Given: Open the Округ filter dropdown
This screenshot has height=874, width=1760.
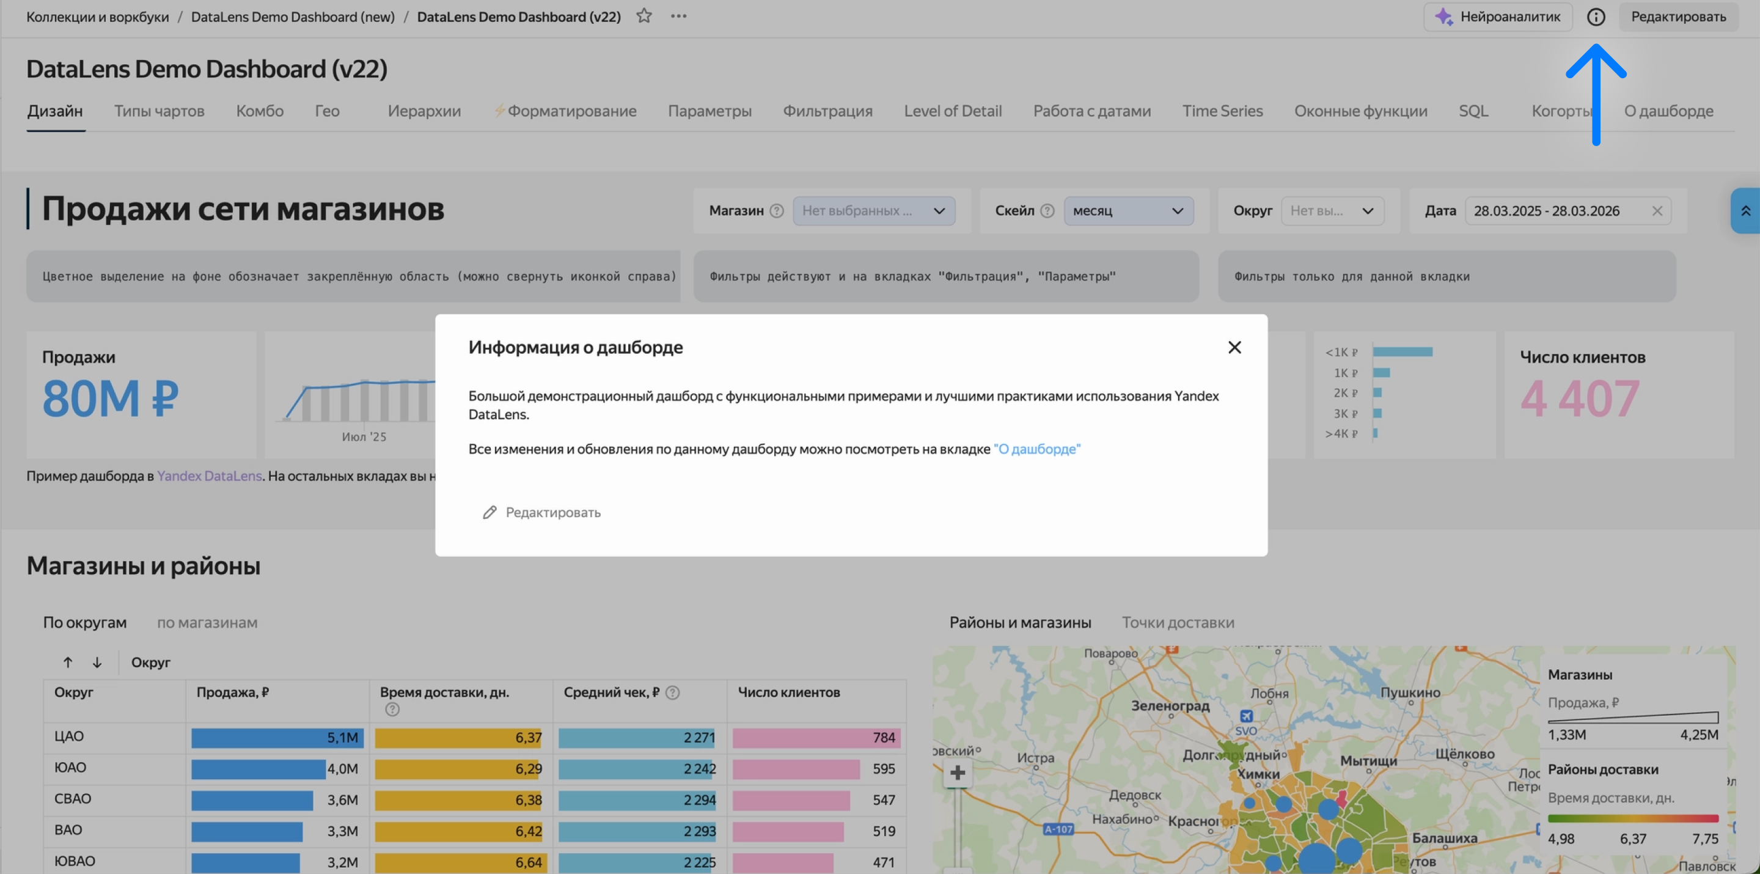Looking at the screenshot, I should pos(1332,210).
